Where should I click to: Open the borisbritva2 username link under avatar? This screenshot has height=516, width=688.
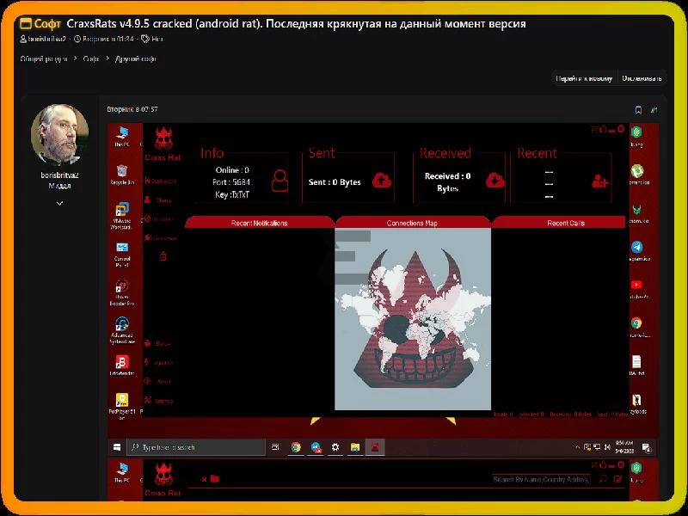(59, 175)
